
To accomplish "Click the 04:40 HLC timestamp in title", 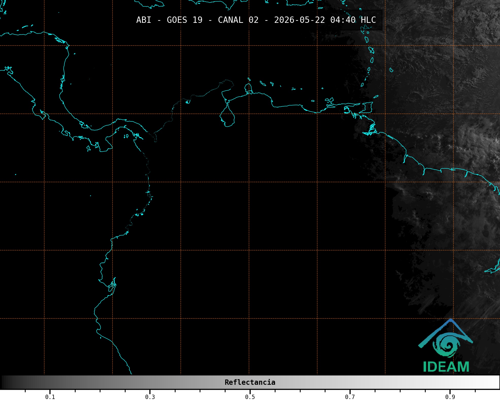I will 353,20.
